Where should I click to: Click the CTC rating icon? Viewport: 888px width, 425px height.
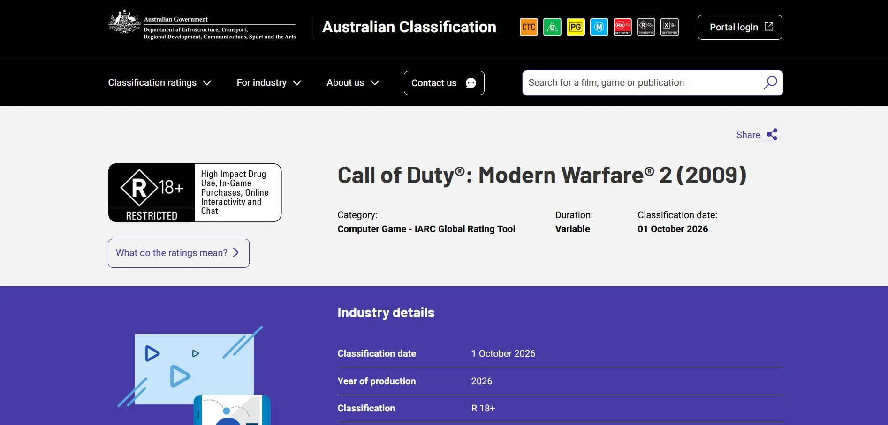529,27
